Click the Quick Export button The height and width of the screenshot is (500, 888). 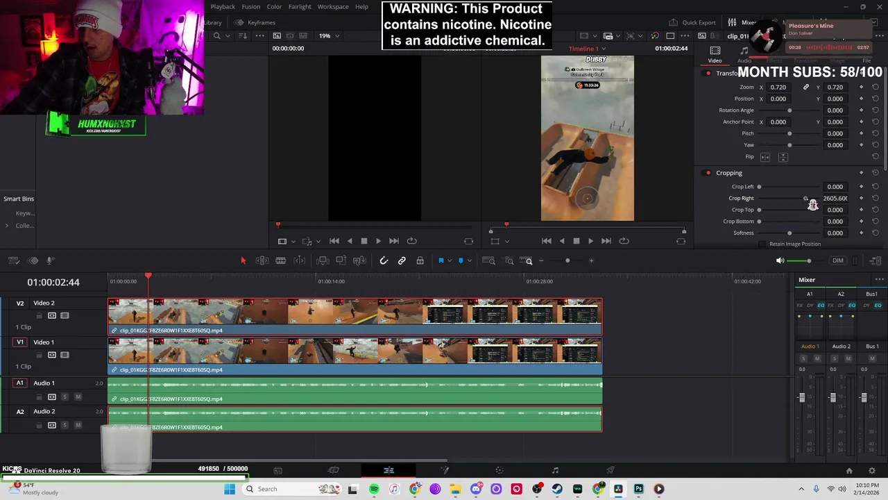click(692, 22)
